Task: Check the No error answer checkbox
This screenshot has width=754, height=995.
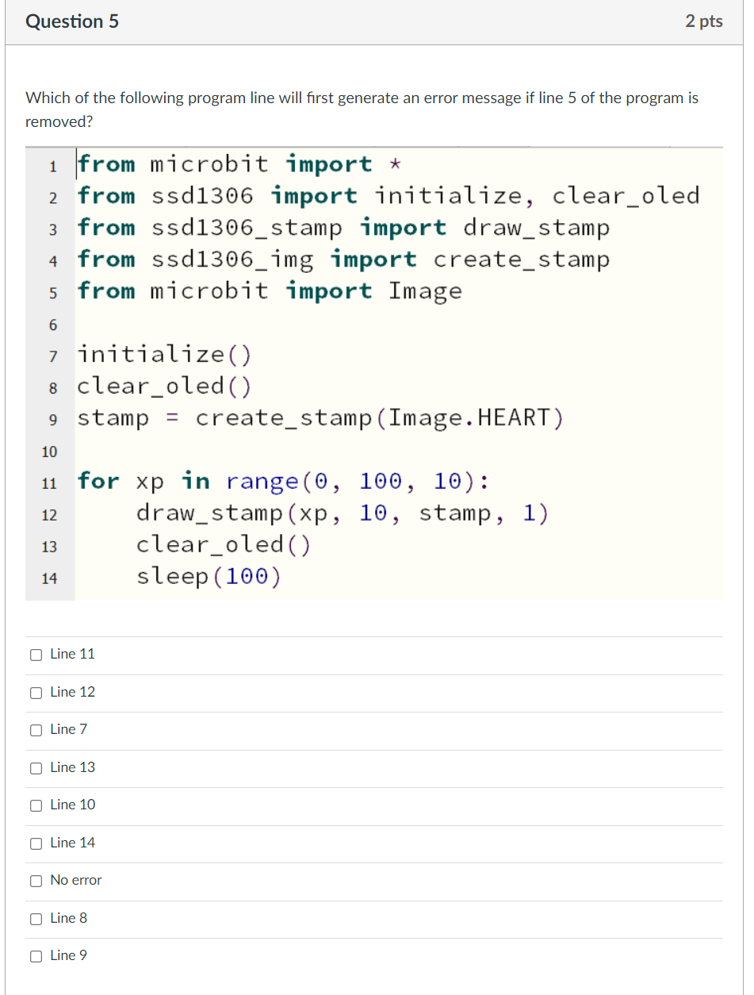Action: 36,881
